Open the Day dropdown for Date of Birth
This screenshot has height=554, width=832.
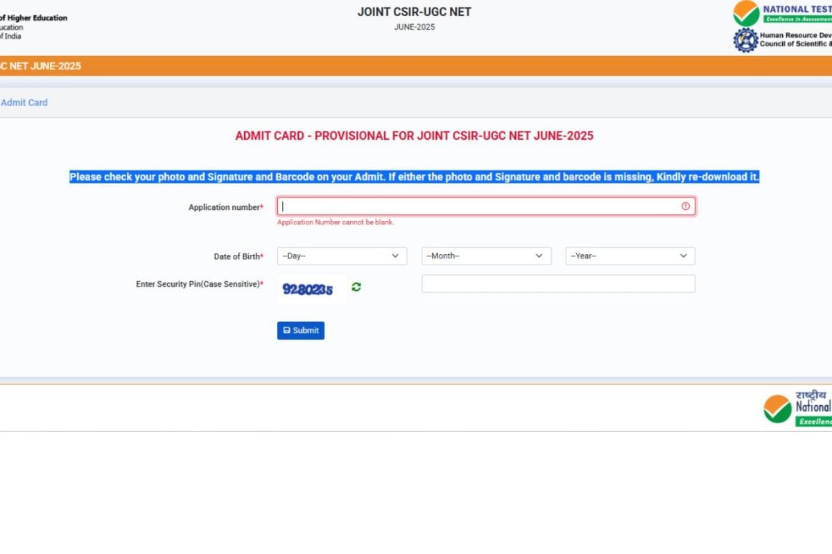click(342, 256)
